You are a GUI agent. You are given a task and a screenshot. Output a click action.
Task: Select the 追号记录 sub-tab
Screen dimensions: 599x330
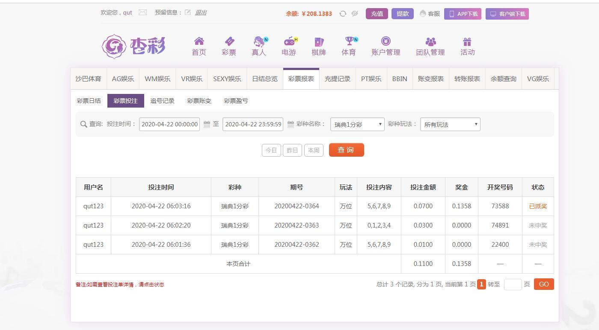point(162,101)
